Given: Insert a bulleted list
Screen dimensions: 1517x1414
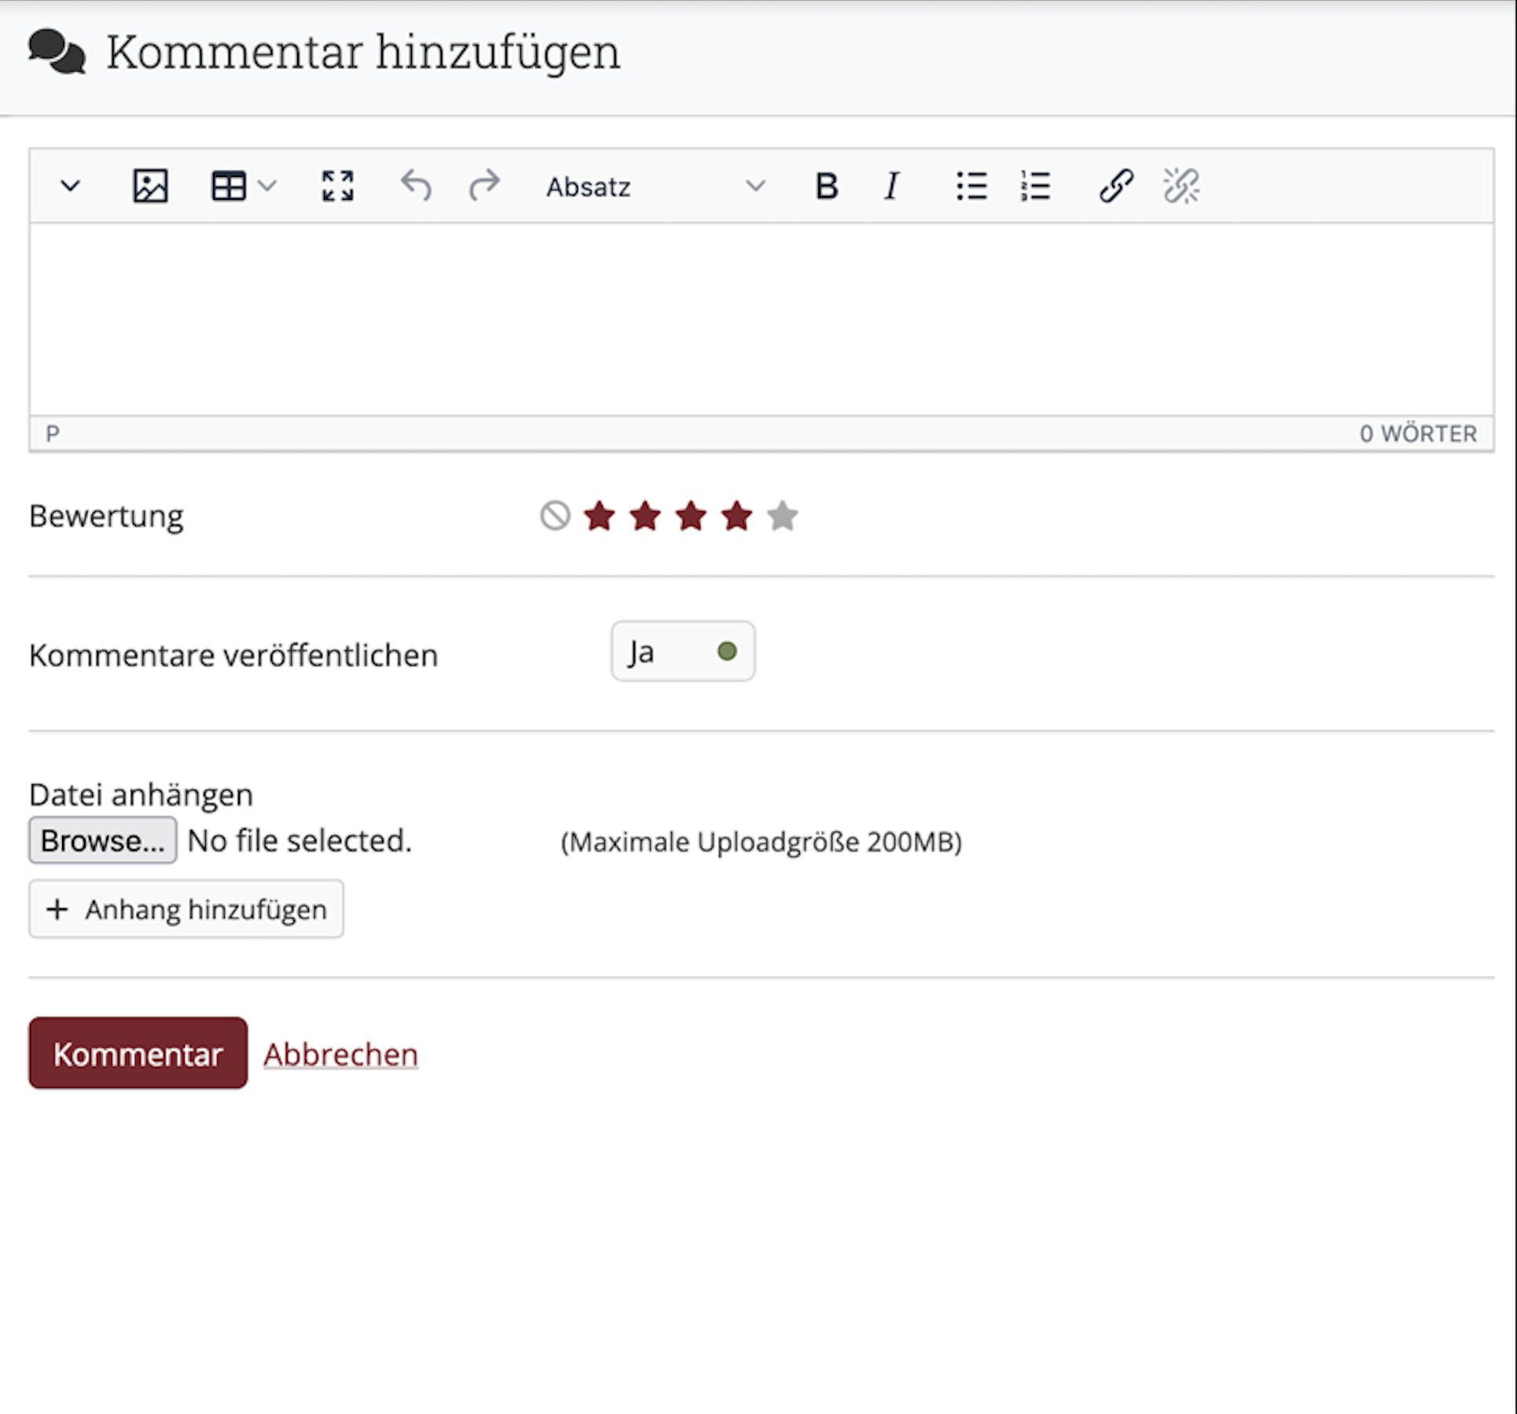Looking at the screenshot, I should click(972, 186).
